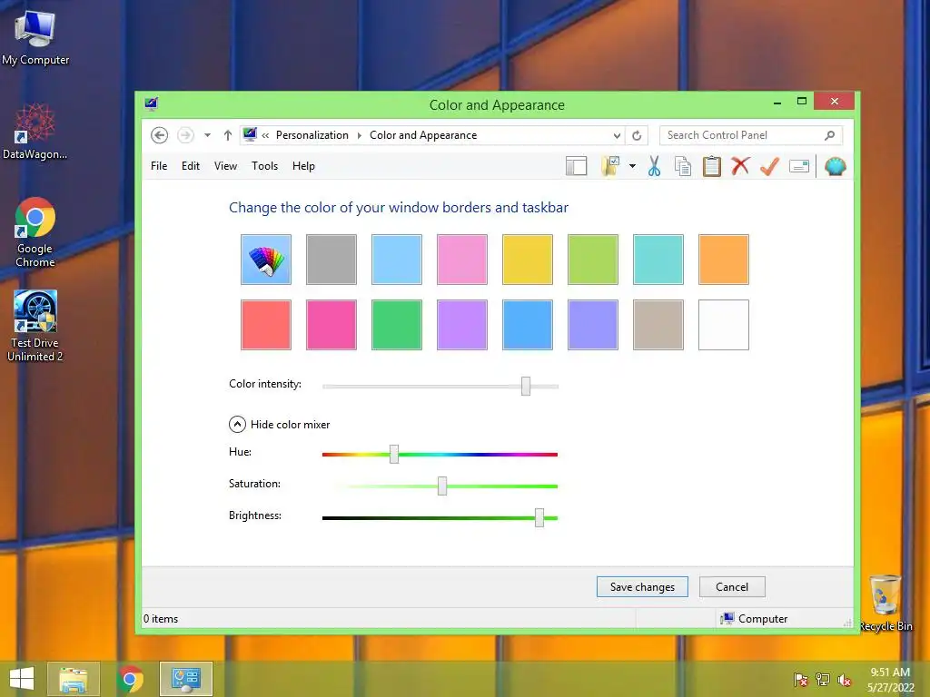Select the white color swatch

pos(724,325)
